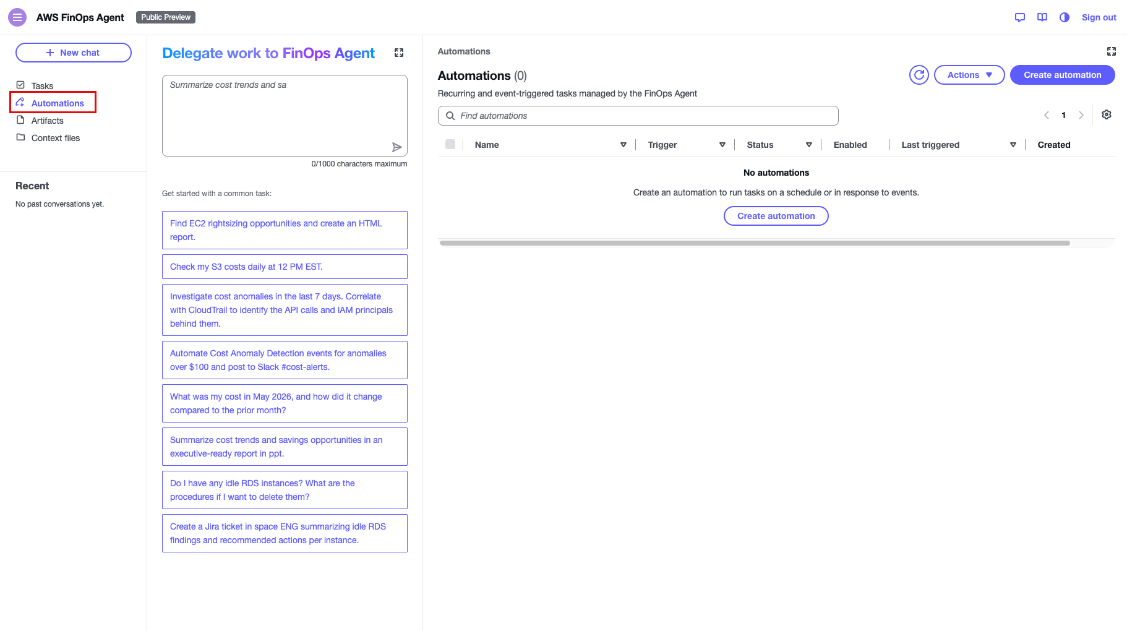Focus the chat prompt text area

(285, 116)
